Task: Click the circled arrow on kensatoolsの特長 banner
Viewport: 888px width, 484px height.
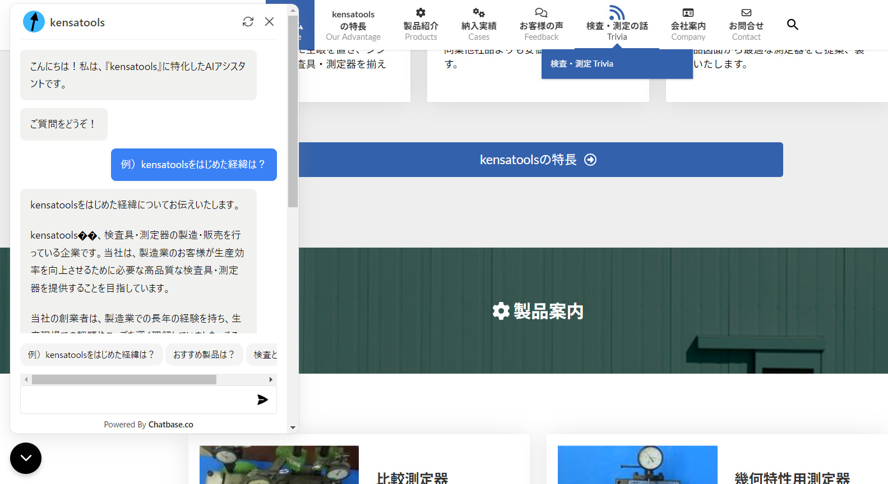Action: pos(590,160)
